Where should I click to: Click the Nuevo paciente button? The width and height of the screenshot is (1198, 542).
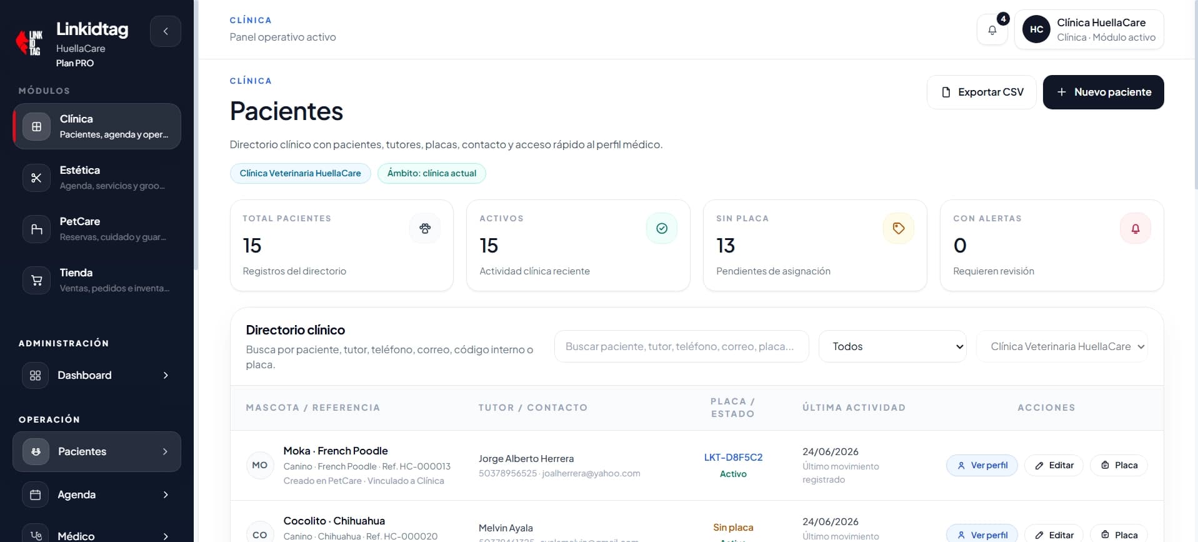[x=1103, y=92]
